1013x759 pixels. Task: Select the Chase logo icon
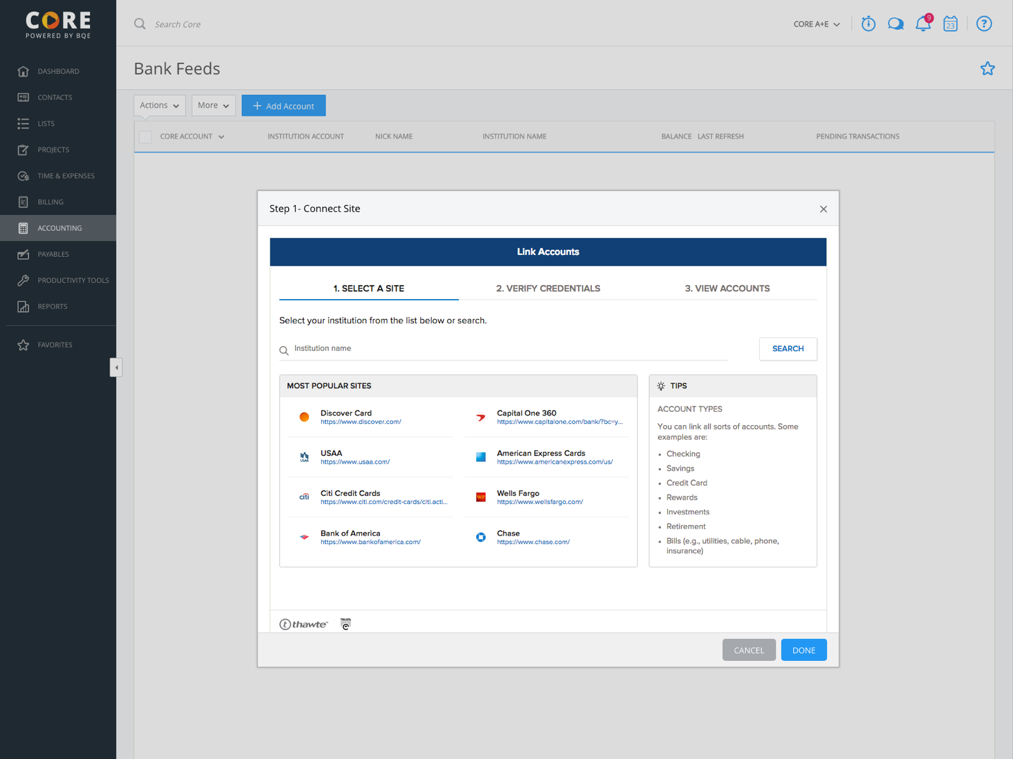(481, 537)
